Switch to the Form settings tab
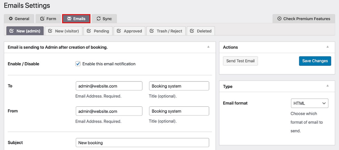Viewport: 339px width, 150px height. 48,19
